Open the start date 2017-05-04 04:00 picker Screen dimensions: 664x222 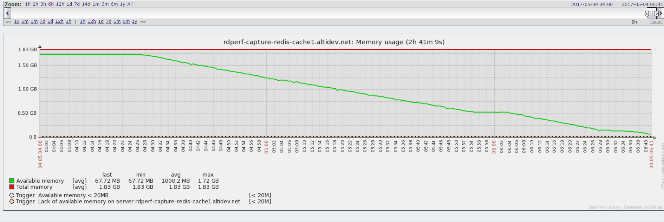click(592, 4)
